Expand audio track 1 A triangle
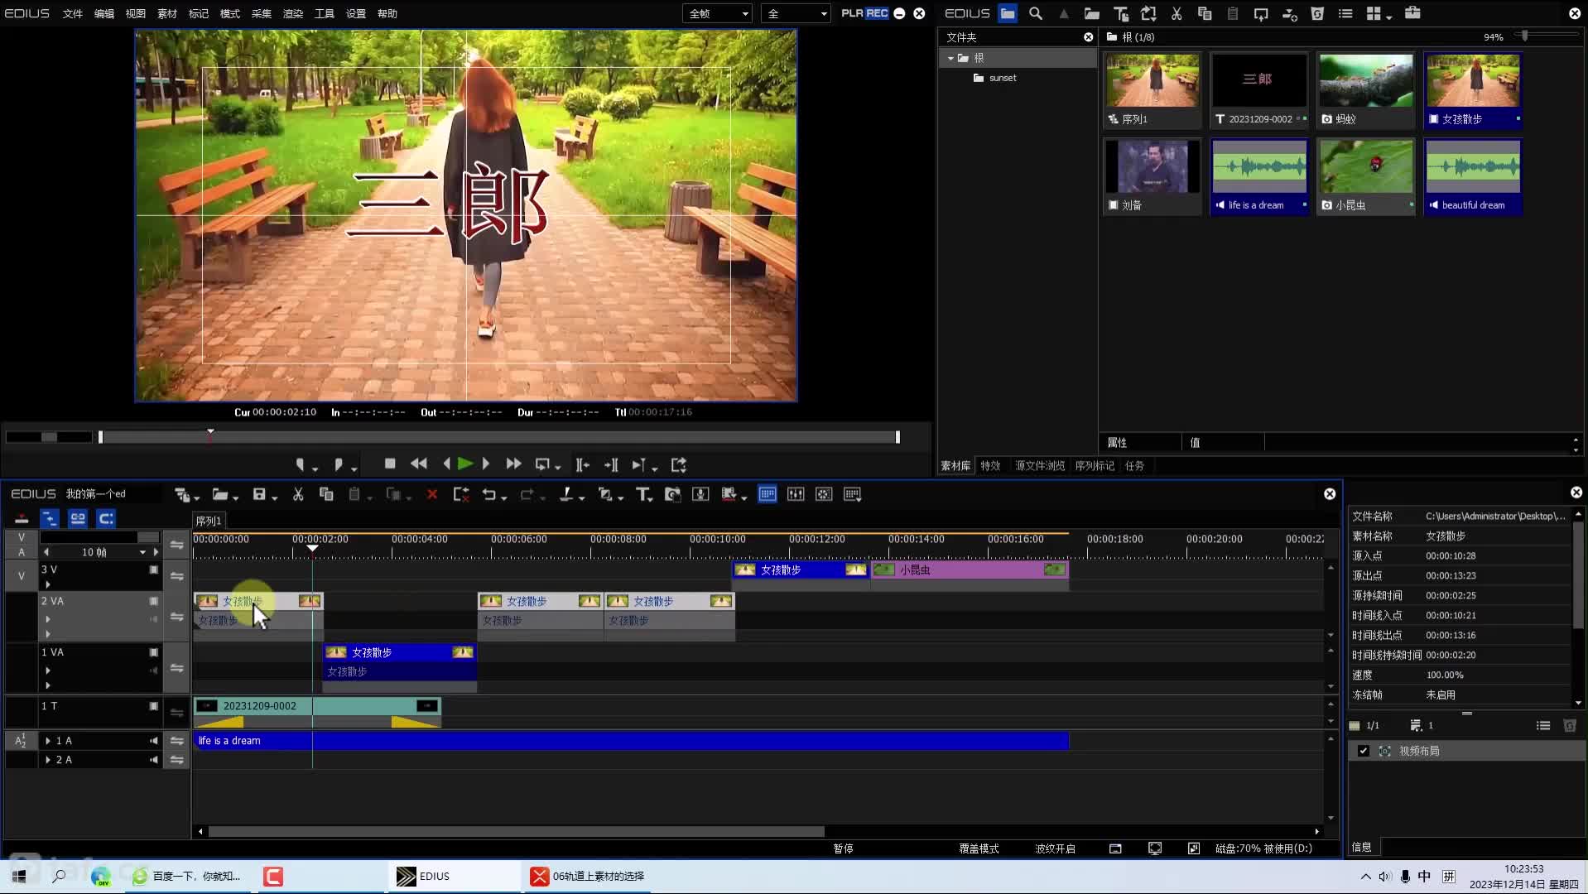 (x=48, y=741)
